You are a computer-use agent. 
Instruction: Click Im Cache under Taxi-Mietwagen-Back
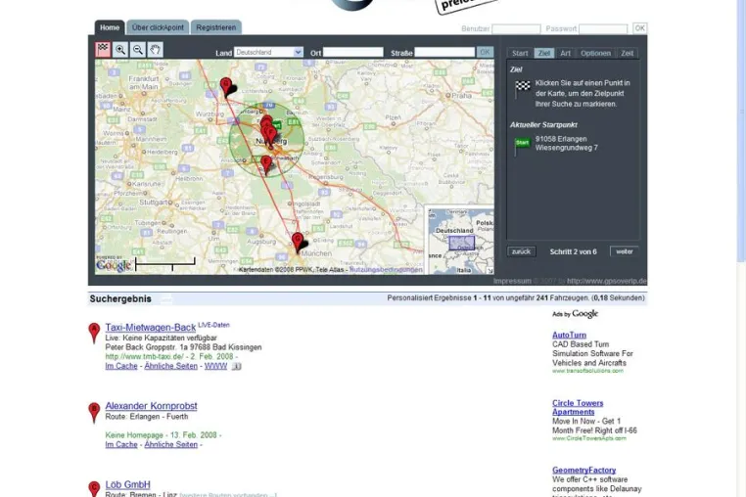(x=121, y=366)
